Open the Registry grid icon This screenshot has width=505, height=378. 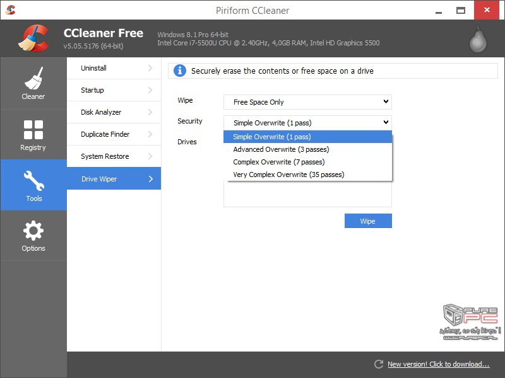tap(33, 130)
